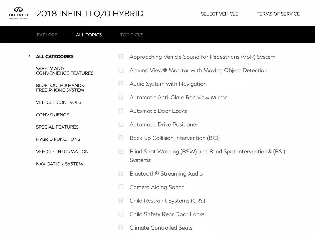
Task: Select Navigation System category
Action: (x=59, y=164)
